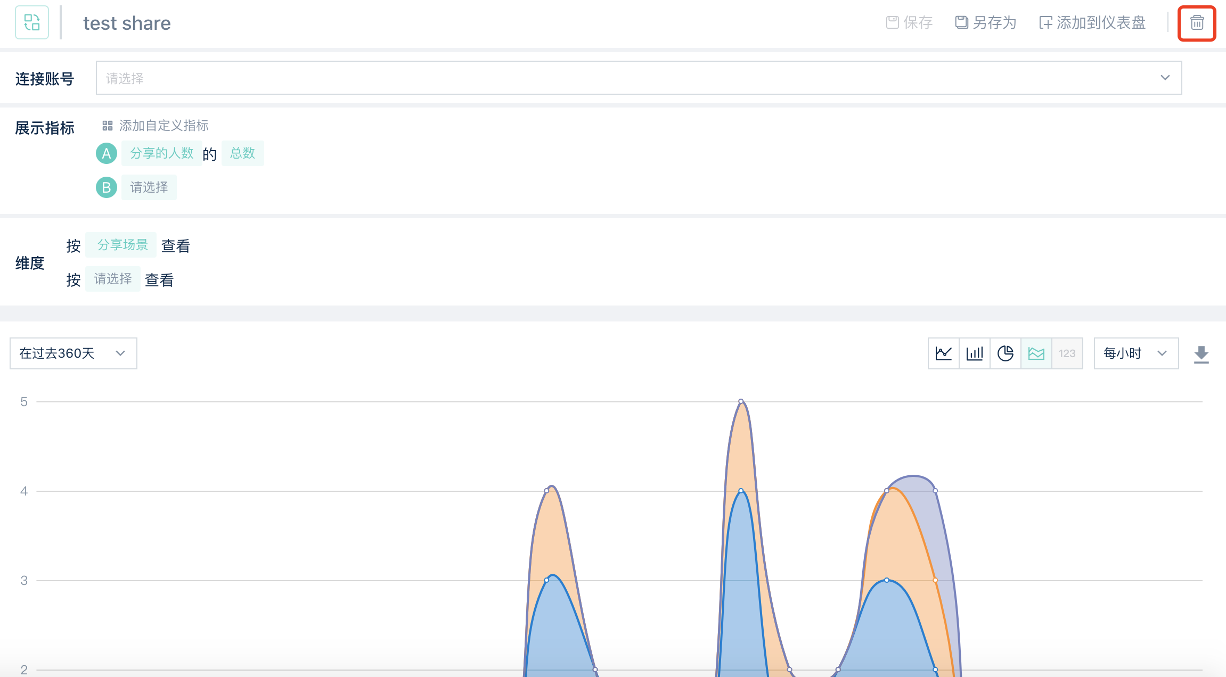The image size is (1226, 677).
Task: Click the chart switch icon beside title
Action: tap(32, 22)
